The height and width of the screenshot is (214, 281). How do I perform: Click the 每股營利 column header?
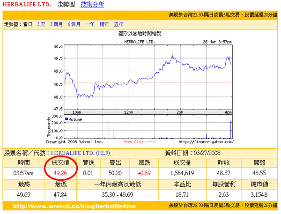pyautogui.click(x=224, y=184)
